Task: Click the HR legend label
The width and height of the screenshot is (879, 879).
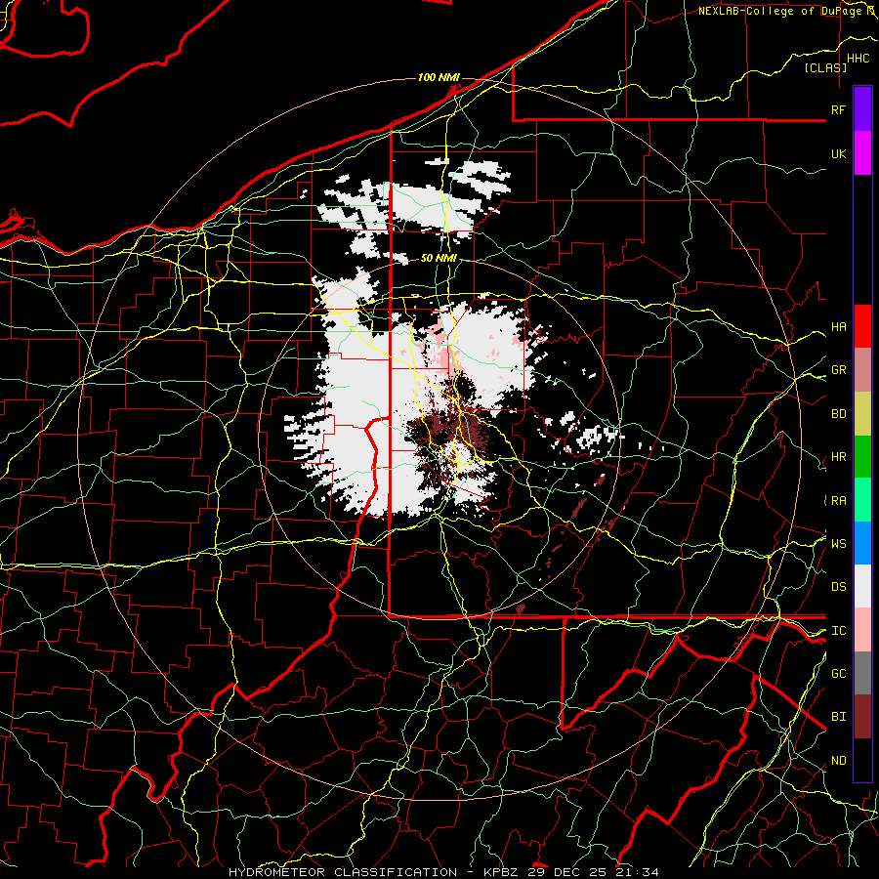Action: tap(839, 457)
